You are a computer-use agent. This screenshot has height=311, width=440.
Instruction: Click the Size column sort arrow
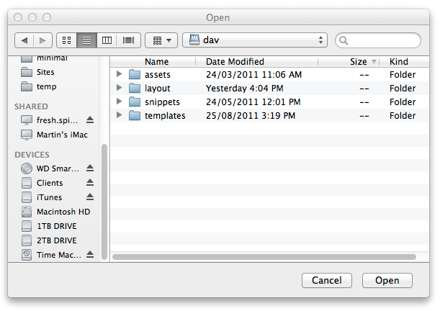[374, 61]
